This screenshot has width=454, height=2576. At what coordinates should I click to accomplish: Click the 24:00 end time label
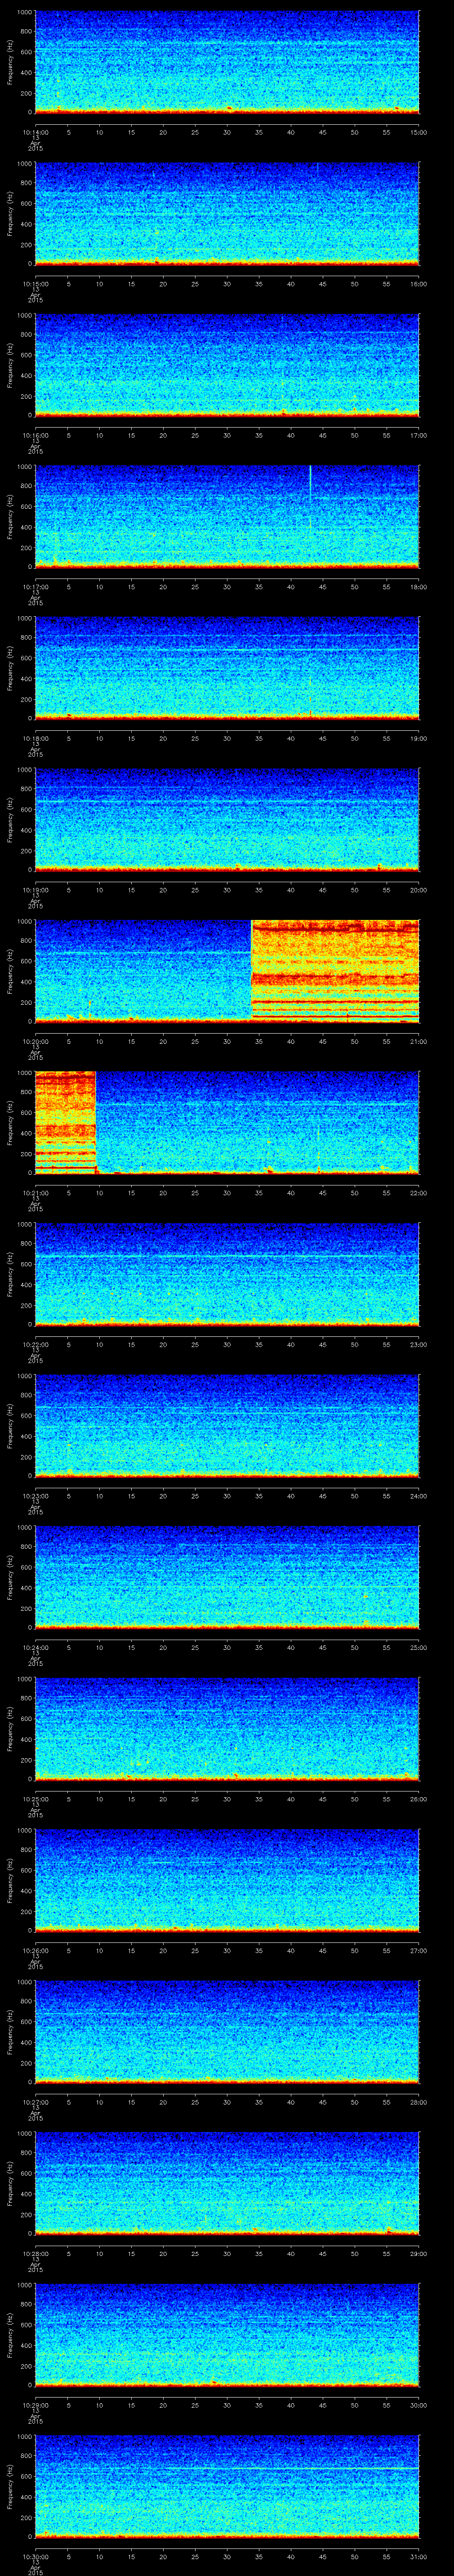[x=419, y=1495]
